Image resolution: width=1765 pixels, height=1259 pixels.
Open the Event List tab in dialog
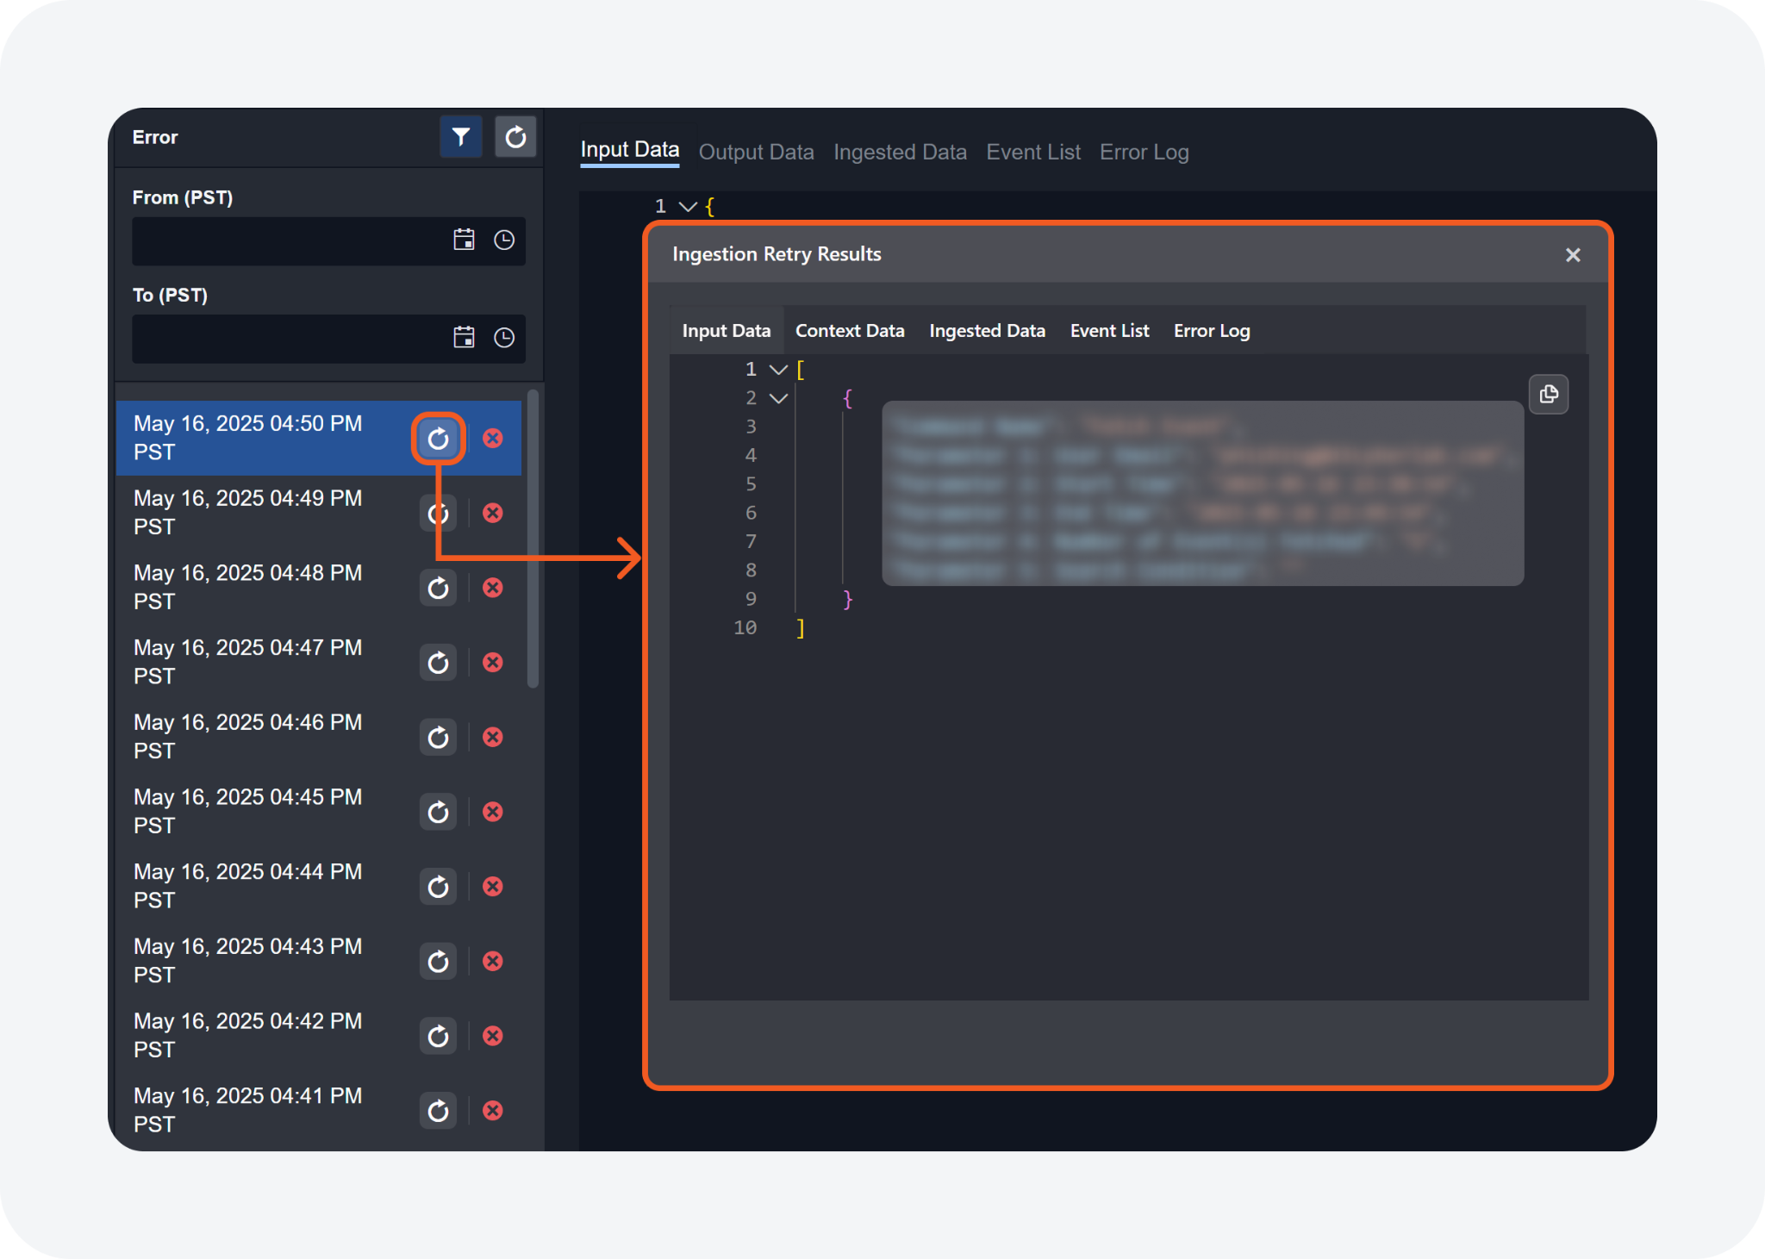point(1109,331)
